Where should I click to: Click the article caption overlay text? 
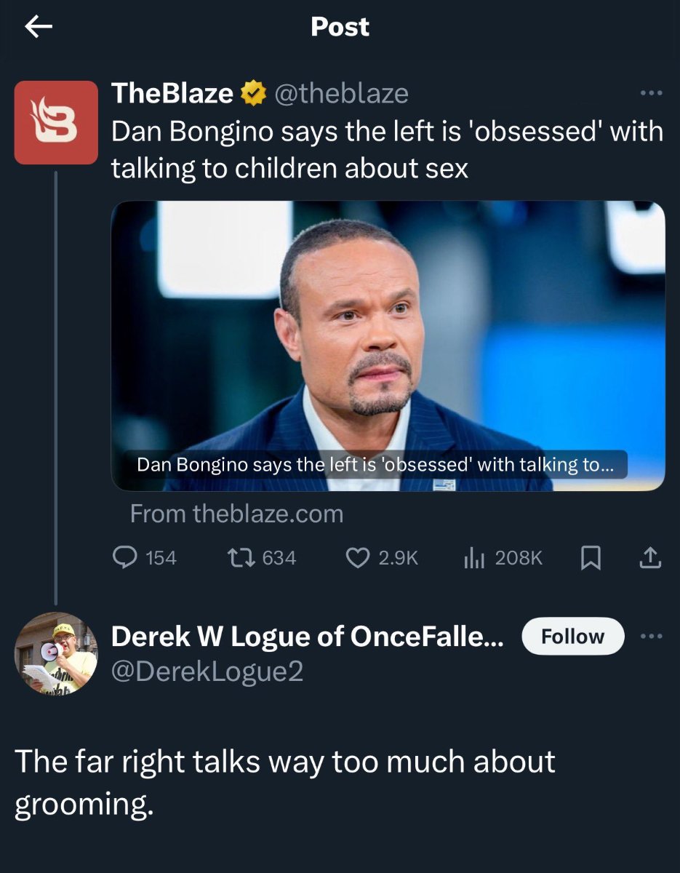pos(375,466)
